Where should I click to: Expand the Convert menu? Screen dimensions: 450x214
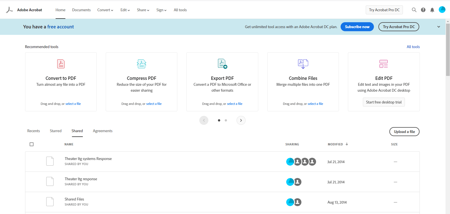click(x=105, y=10)
